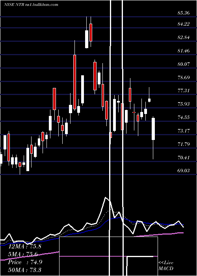Image resolution: width=197 pixels, height=276 pixels.
Task: Click the <<Live MACD label
Action: click(166, 265)
